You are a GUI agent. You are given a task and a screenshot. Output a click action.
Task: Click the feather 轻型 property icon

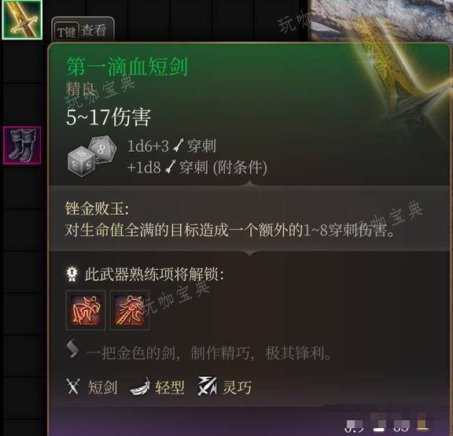(140, 386)
